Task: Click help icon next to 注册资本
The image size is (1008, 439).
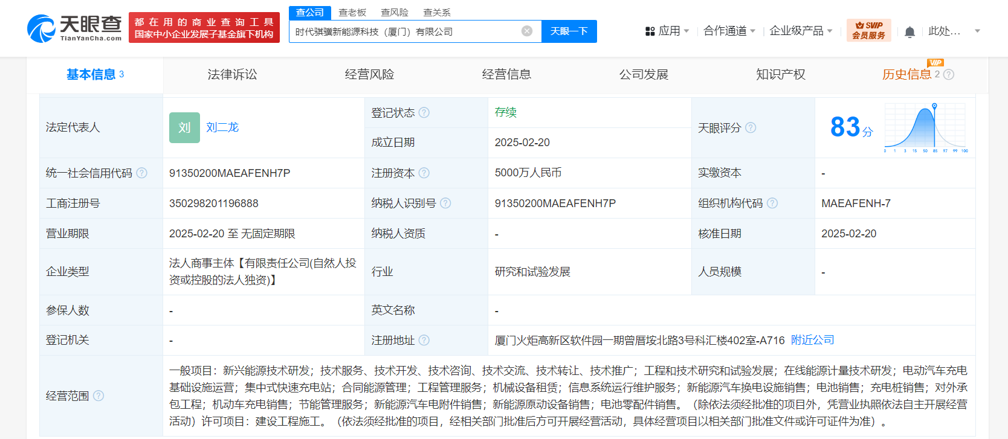Action: pyautogui.click(x=424, y=173)
